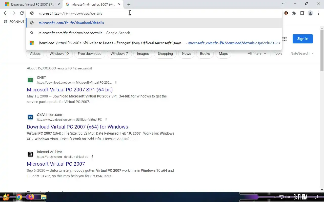The height and width of the screenshot is (202, 324).
Task: Toggle the browser side panel icon
Action: pyautogui.click(x=302, y=13)
